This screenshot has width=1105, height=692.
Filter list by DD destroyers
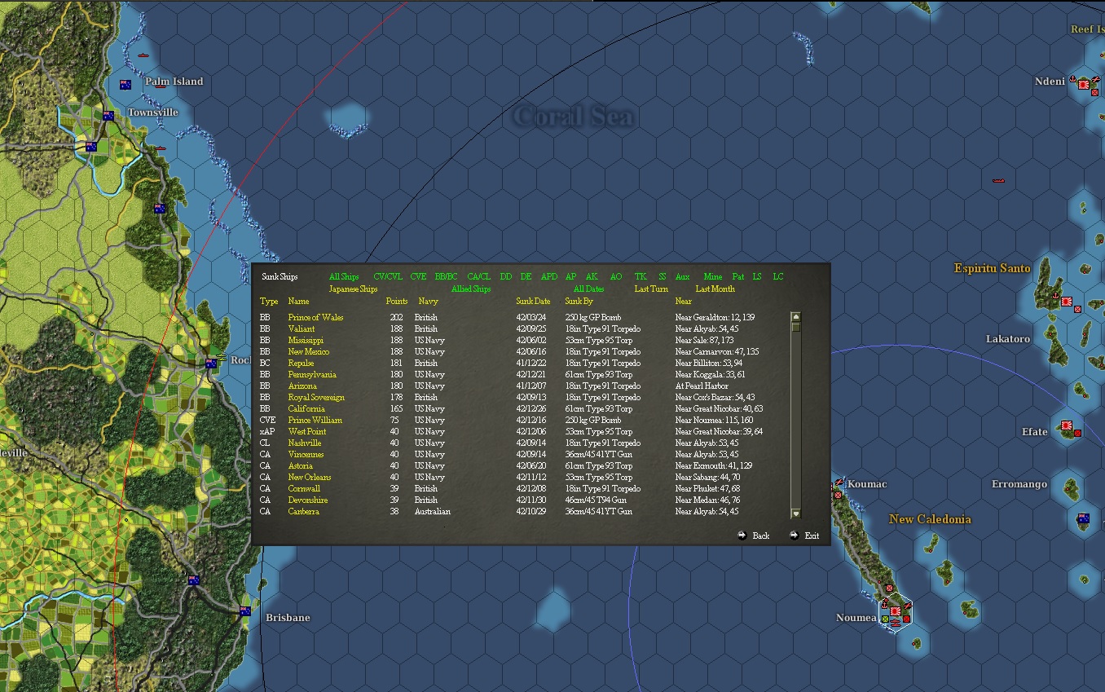(506, 276)
